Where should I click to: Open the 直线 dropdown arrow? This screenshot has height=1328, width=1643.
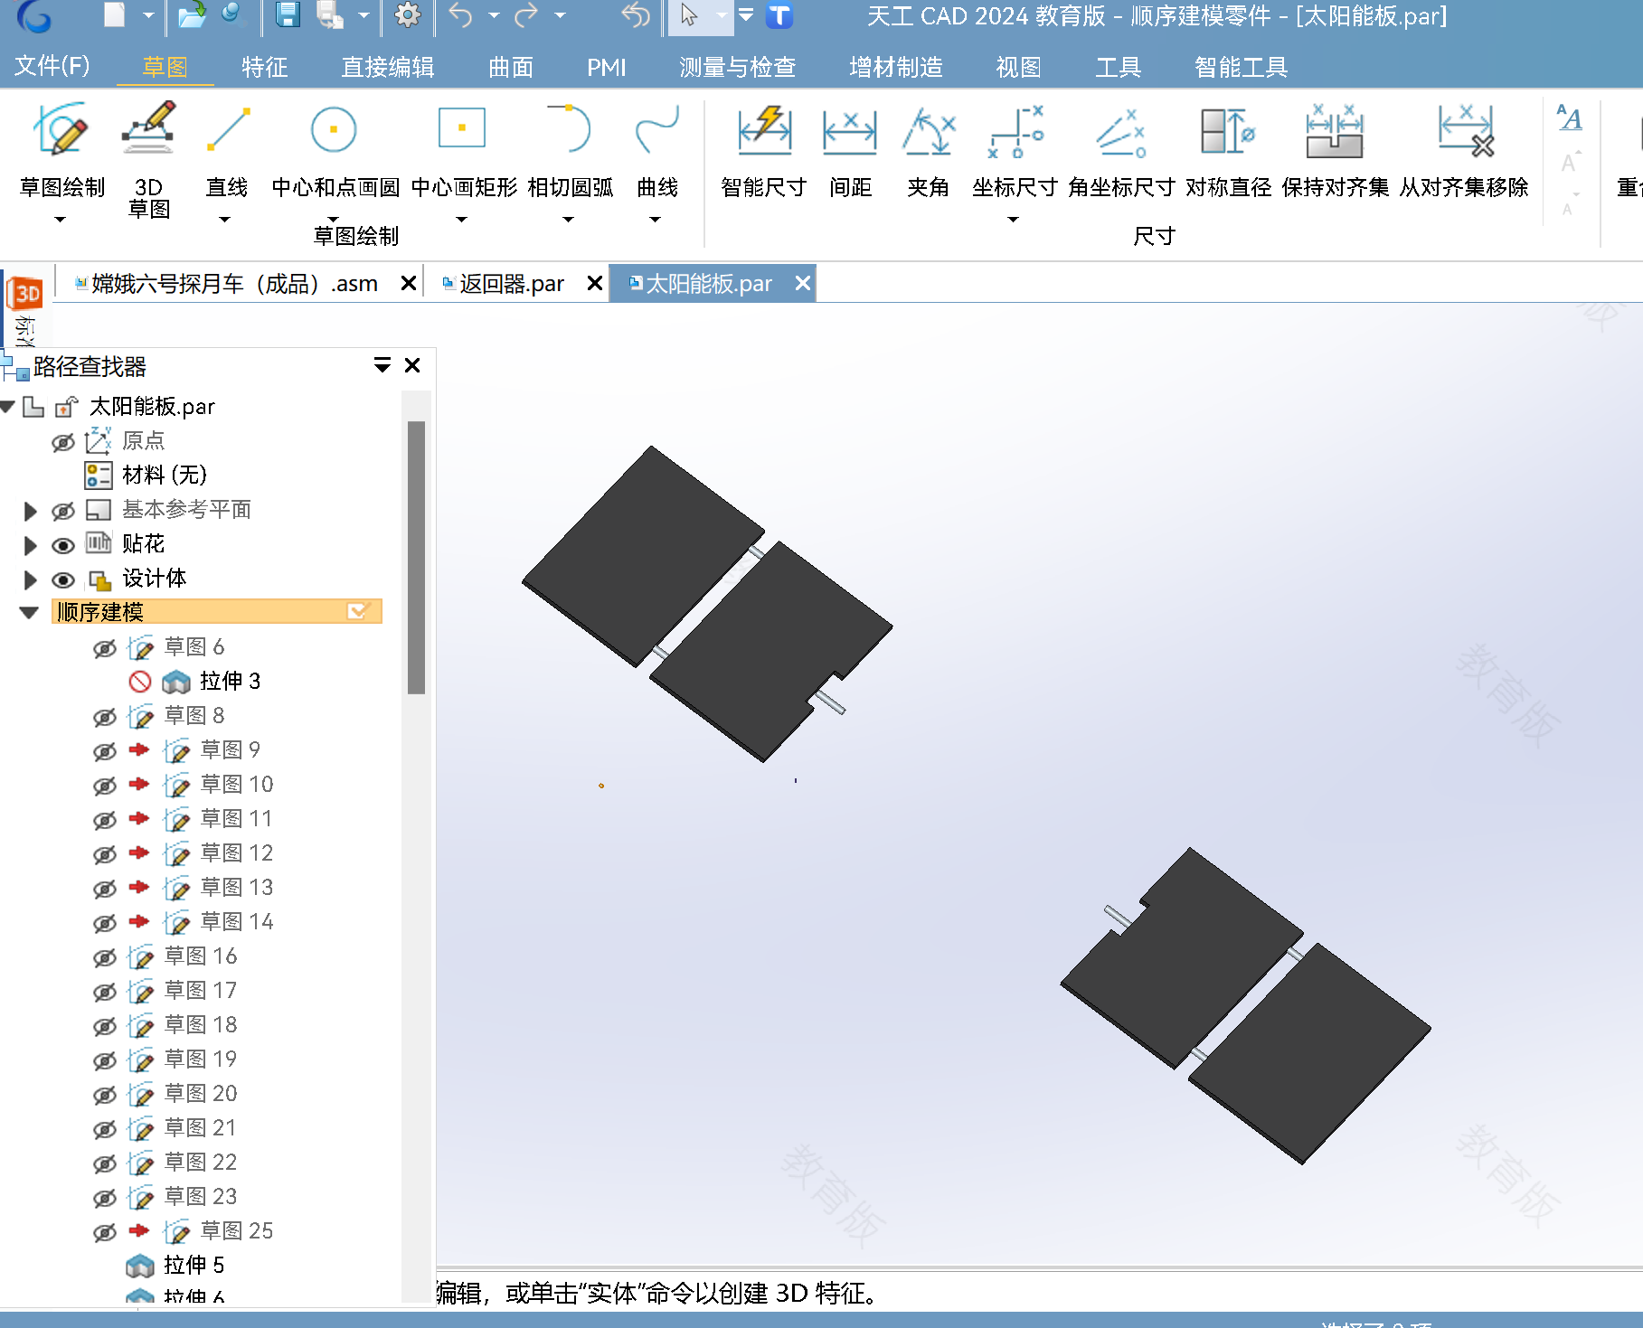click(x=225, y=220)
